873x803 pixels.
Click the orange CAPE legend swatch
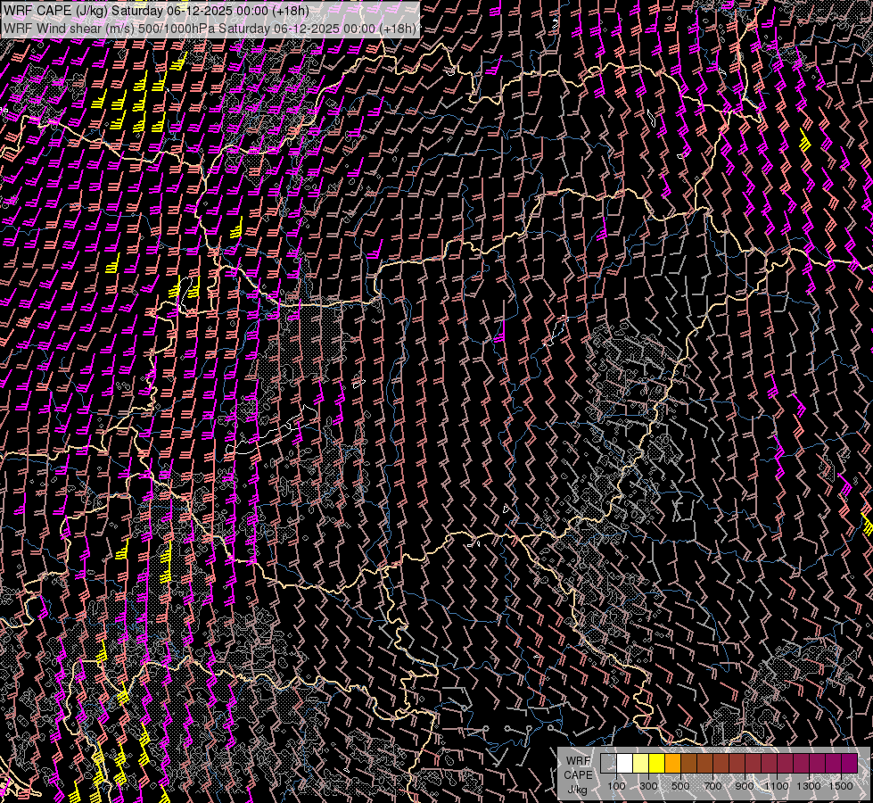pyautogui.click(x=672, y=764)
